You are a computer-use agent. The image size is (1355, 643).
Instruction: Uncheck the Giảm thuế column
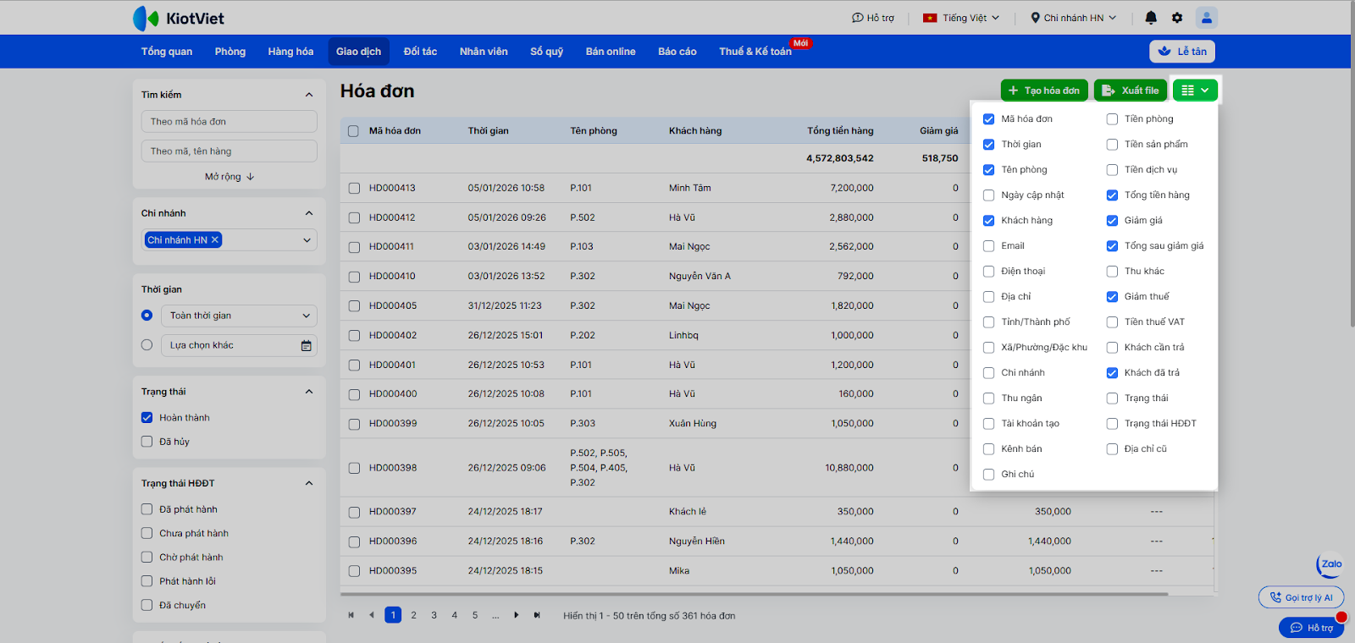point(1112,297)
